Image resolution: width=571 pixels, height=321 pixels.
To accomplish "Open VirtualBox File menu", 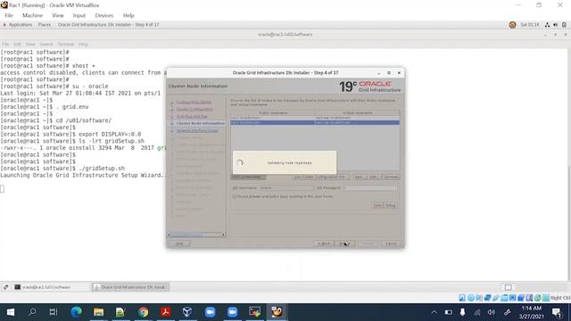I will click(9, 15).
